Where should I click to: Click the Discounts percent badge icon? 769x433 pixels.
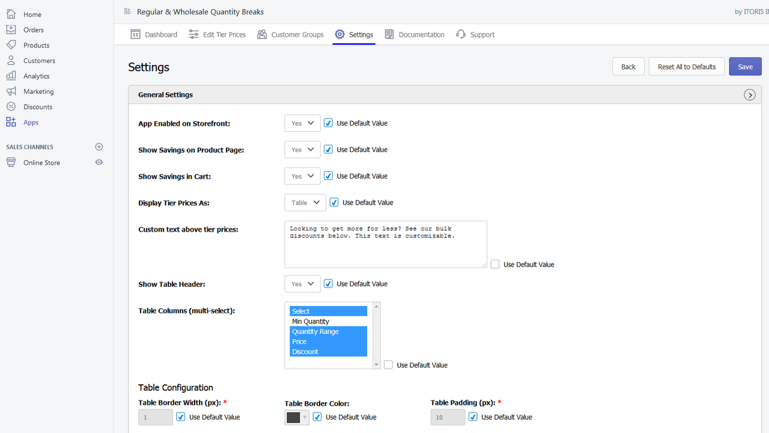[x=11, y=106]
